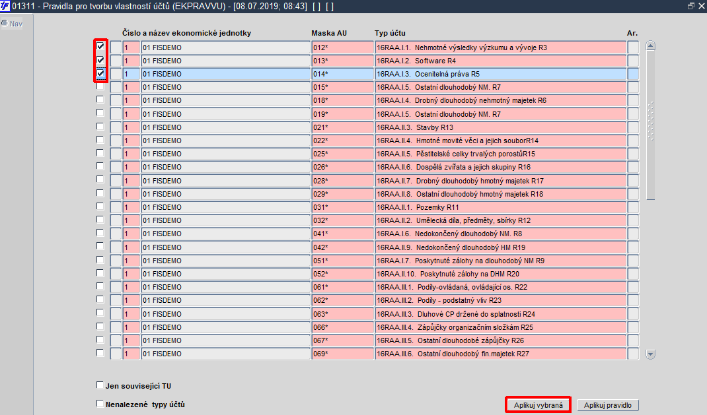Image resolution: width=707 pixels, height=415 pixels.
Task: Click the Maska AU field 042*
Action: point(342,247)
